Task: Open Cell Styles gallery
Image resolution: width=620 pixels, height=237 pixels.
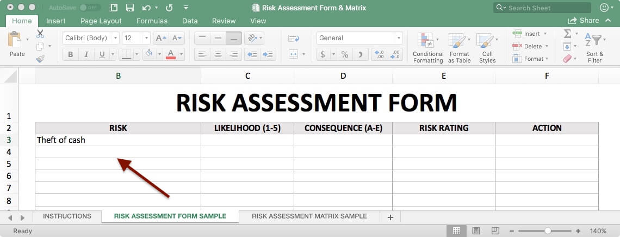Action: (487, 47)
